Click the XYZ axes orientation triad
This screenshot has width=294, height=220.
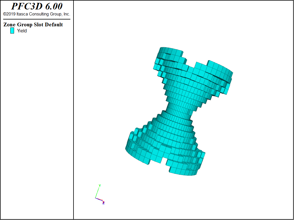(x=100, y=195)
